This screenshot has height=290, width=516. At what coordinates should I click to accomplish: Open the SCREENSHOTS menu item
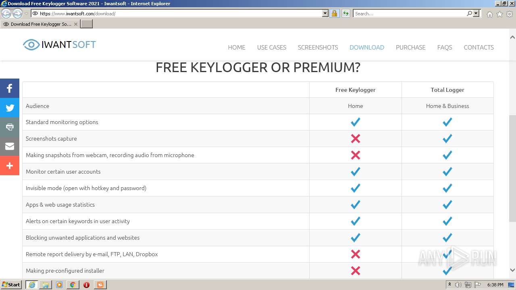click(318, 47)
